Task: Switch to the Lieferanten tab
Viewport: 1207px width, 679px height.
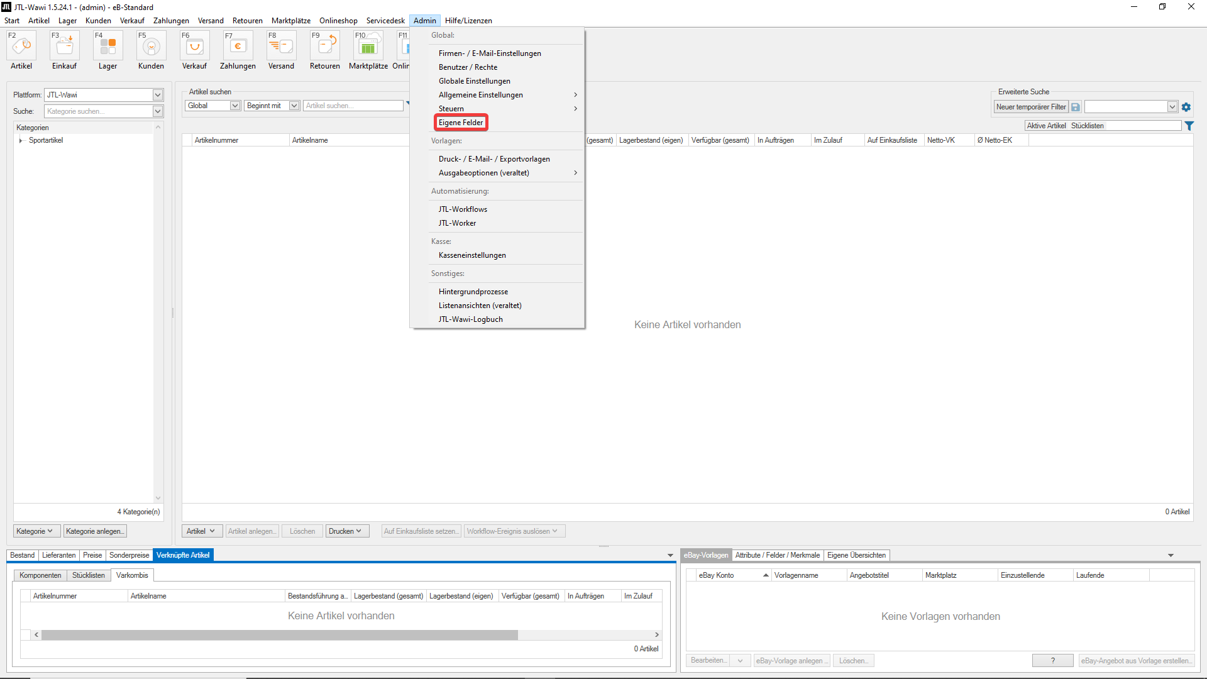Action: click(x=58, y=555)
